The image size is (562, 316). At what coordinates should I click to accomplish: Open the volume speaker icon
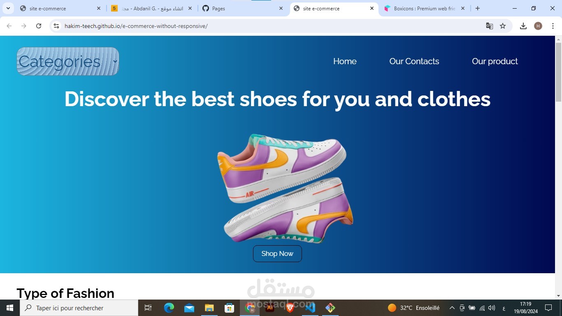click(x=492, y=308)
